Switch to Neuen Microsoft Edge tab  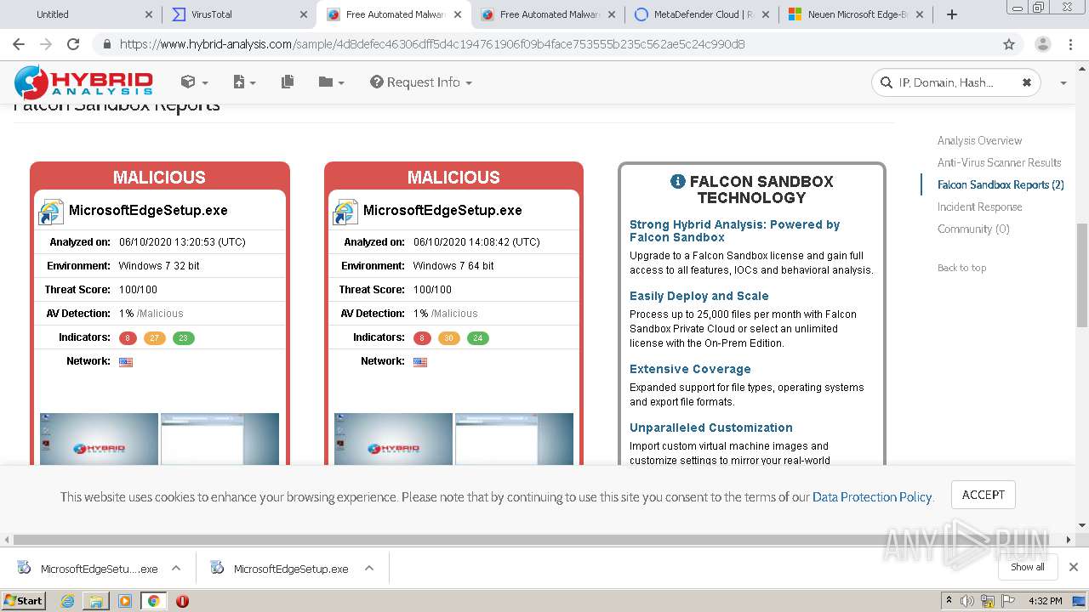coord(854,14)
